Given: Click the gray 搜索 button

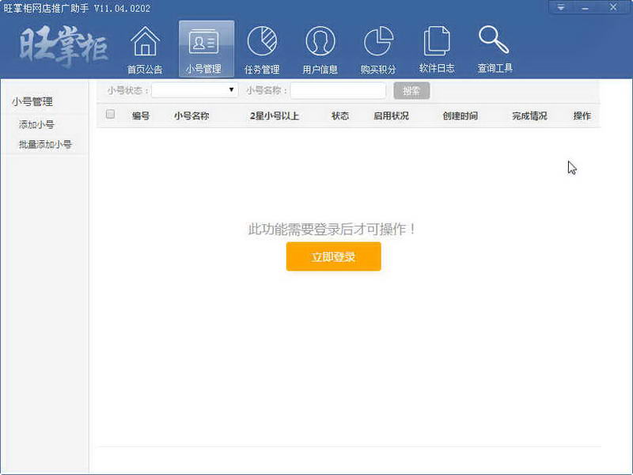Looking at the screenshot, I should 411,90.
